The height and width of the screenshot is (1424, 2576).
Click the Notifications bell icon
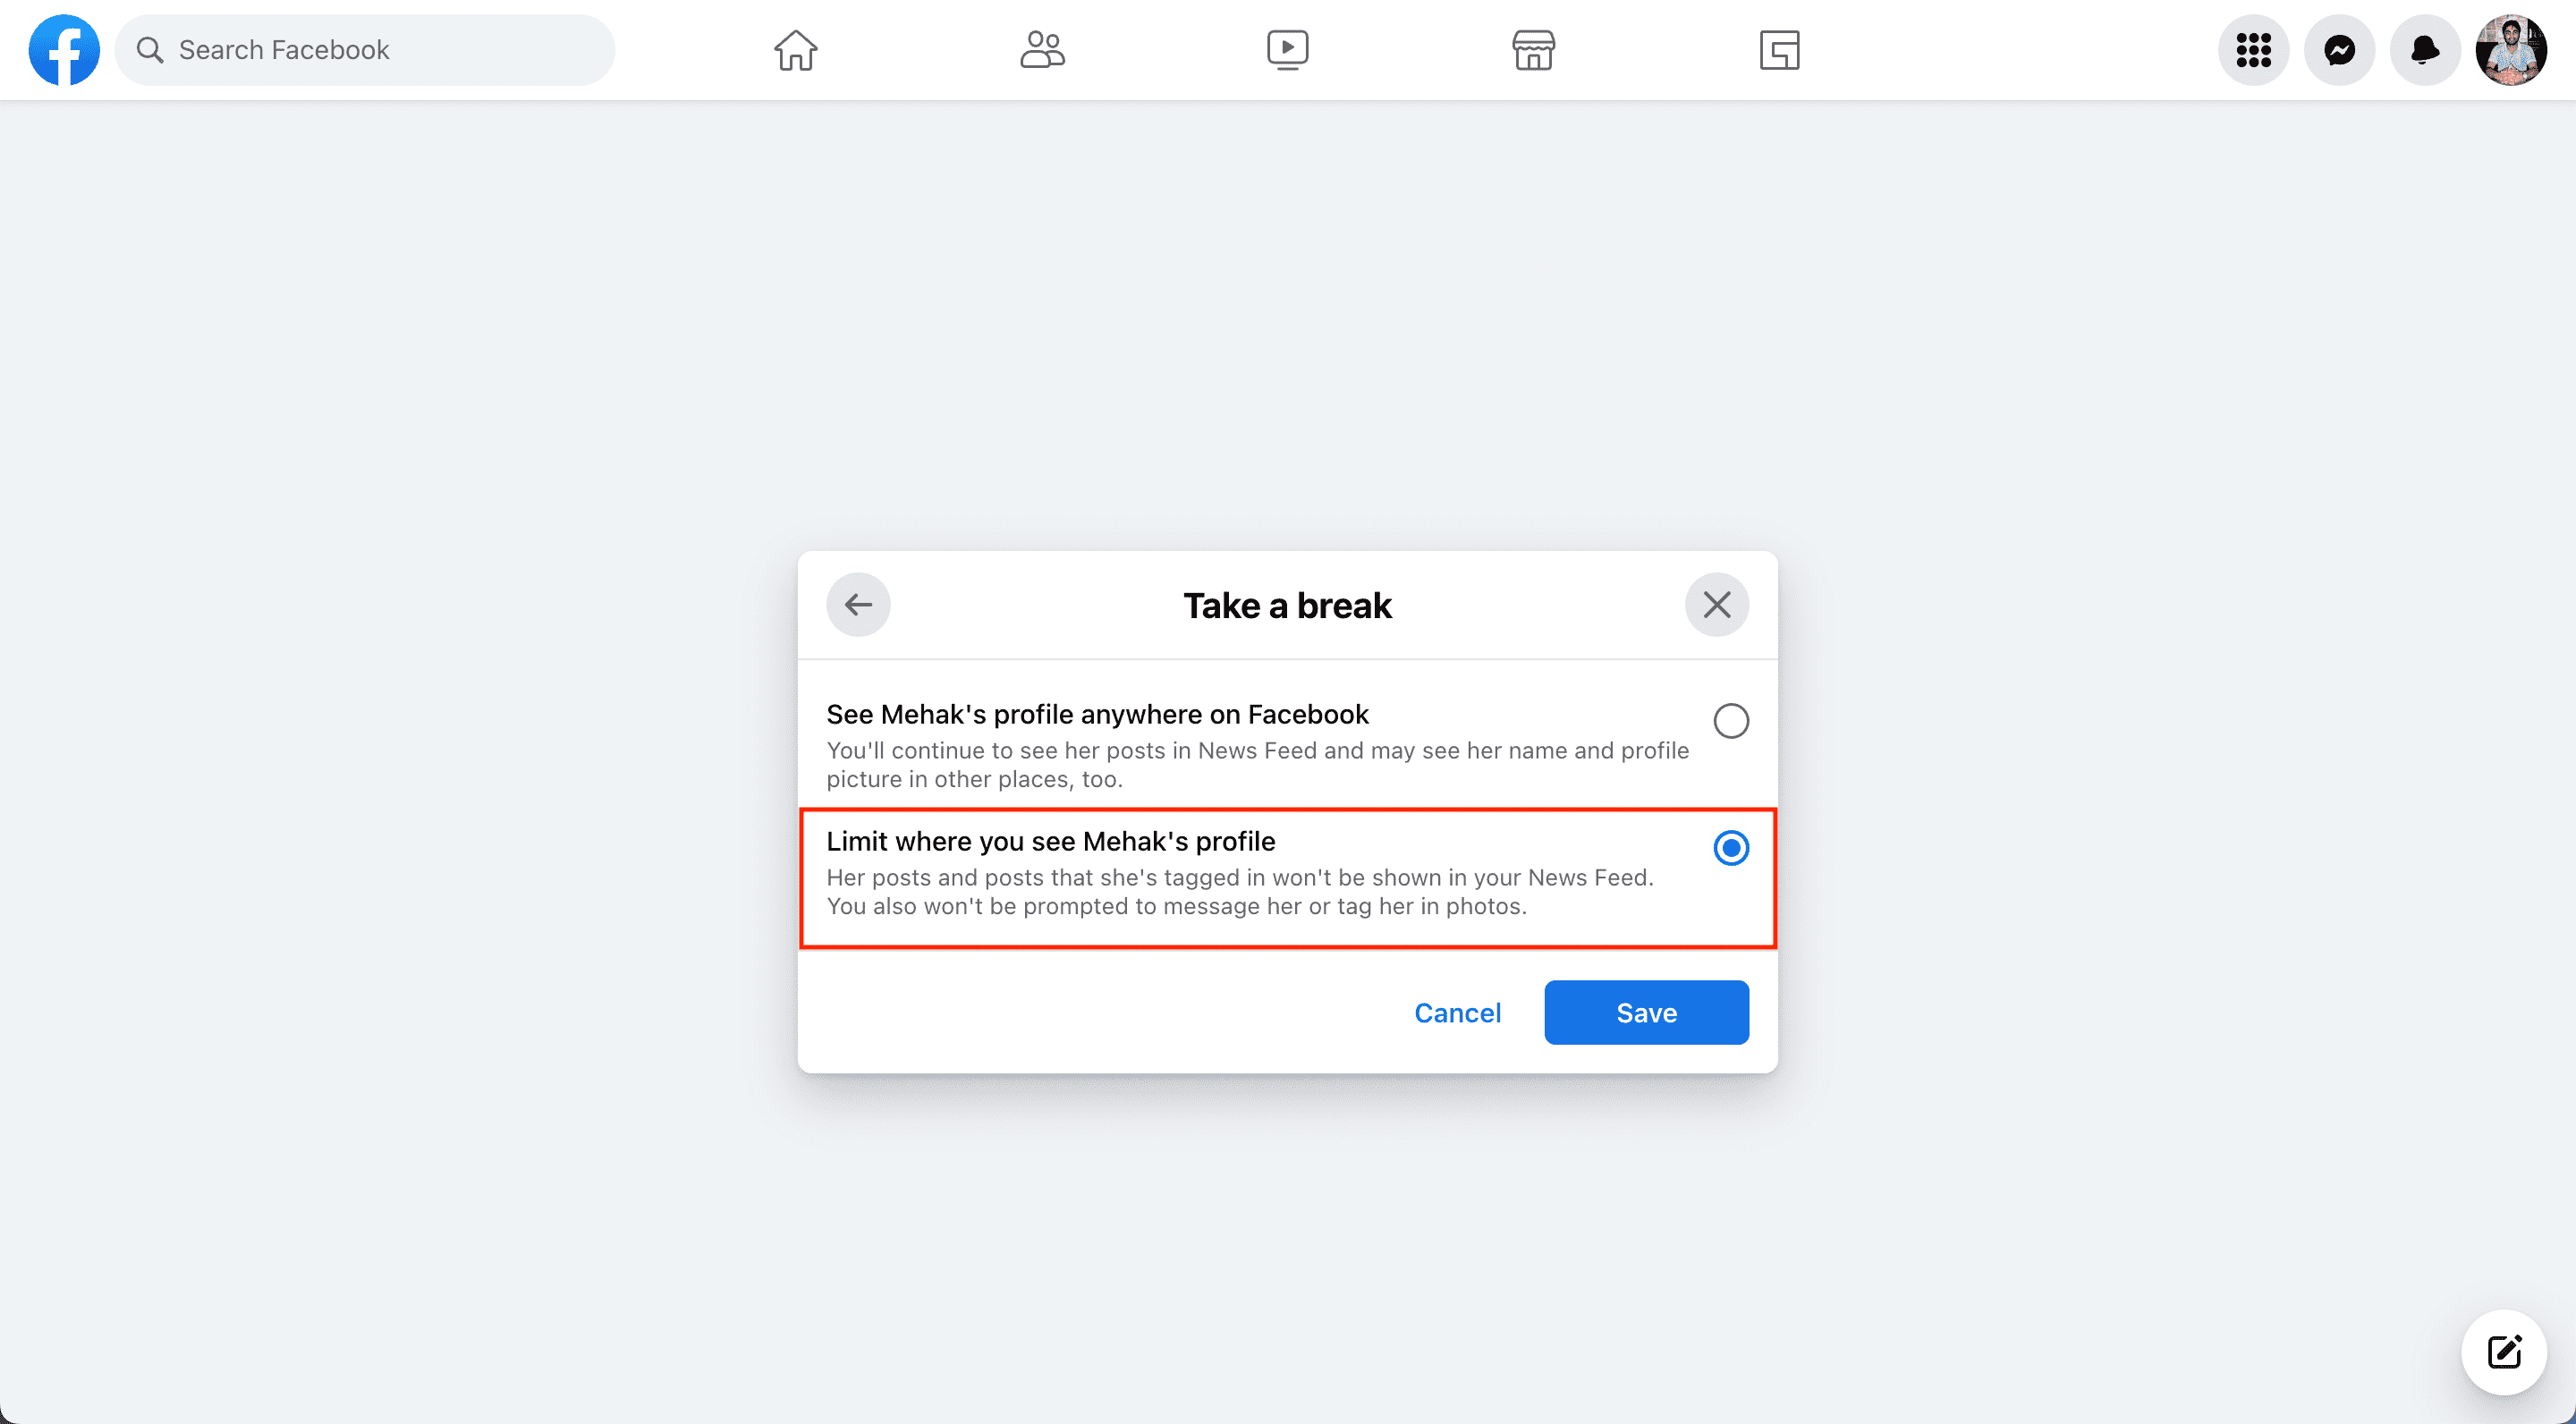pyautogui.click(x=2425, y=49)
